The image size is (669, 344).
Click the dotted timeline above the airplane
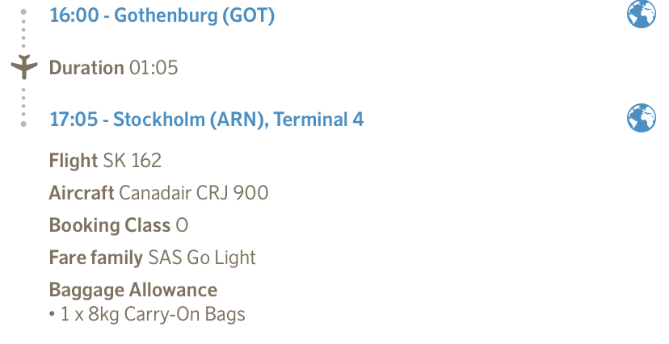24,32
